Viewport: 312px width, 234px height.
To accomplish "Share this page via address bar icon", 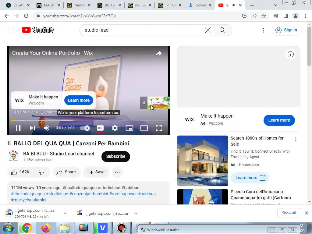I will click(254, 16).
